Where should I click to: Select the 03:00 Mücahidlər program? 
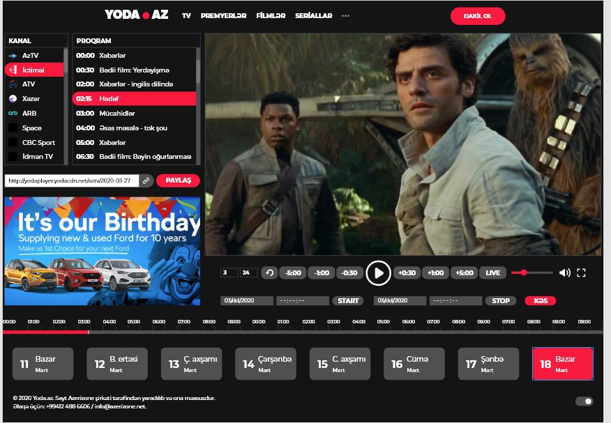point(134,113)
